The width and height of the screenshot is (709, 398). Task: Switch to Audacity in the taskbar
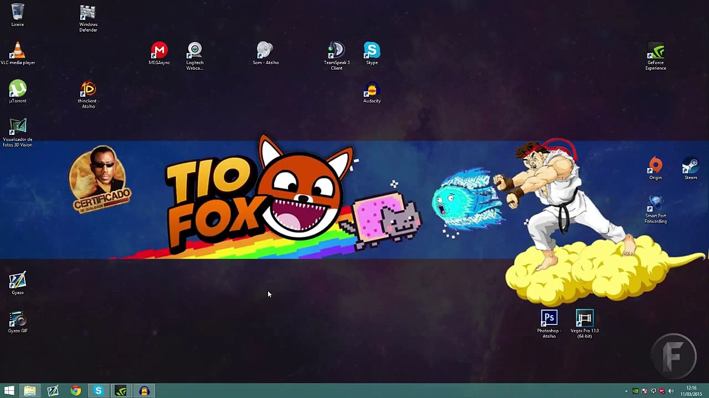pos(144,391)
